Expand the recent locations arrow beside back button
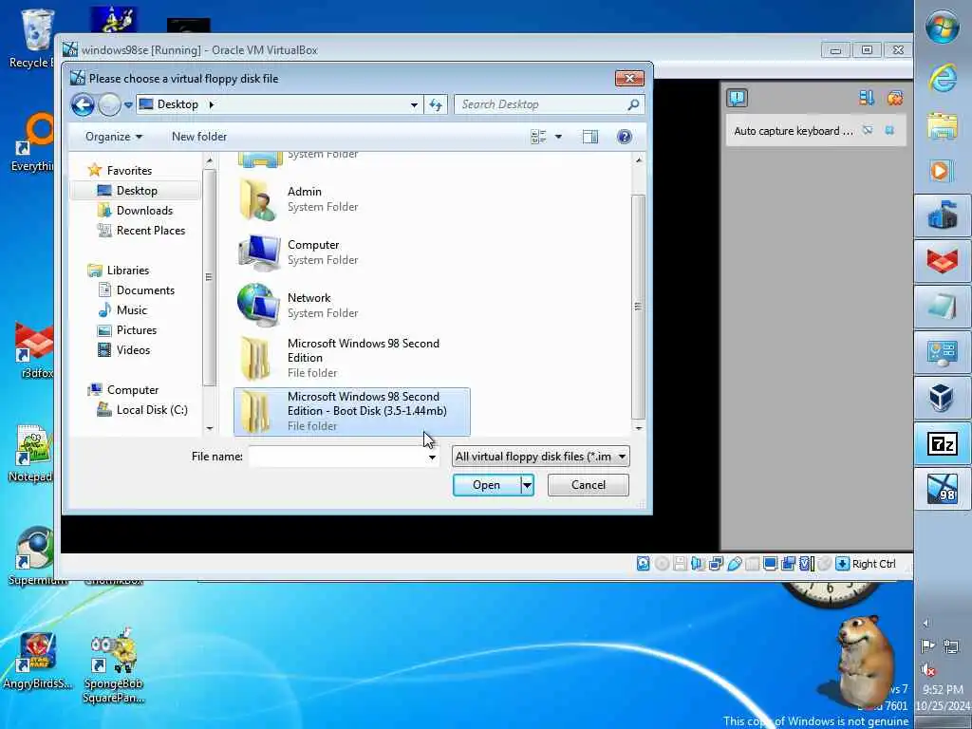Viewport: 972px width, 729px height. click(x=128, y=105)
